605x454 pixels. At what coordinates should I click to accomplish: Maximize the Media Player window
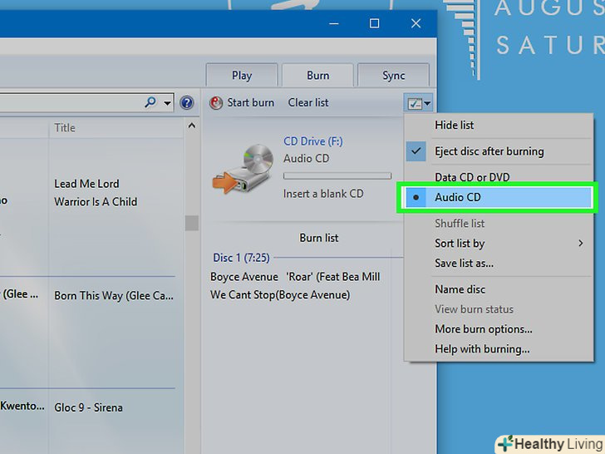click(x=374, y=23)
